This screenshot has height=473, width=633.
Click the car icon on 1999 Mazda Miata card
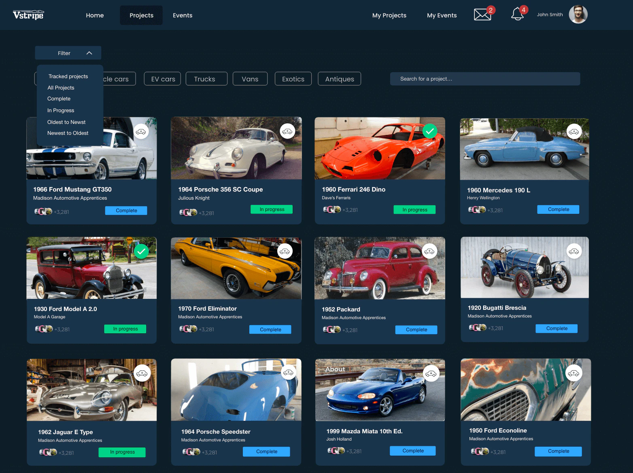(431, 373)
